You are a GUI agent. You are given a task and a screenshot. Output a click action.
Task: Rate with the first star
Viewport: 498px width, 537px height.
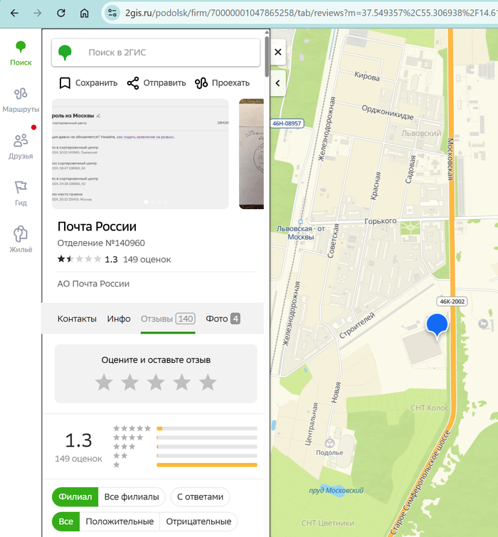[104, 382]
